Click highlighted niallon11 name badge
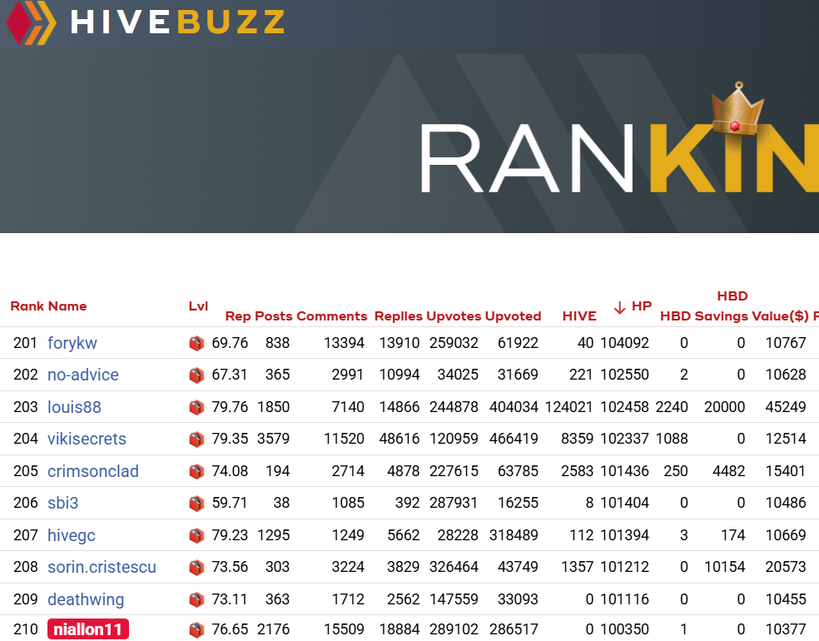The height and width of the screenshot is (641, 819). click(x=88, y=629)
